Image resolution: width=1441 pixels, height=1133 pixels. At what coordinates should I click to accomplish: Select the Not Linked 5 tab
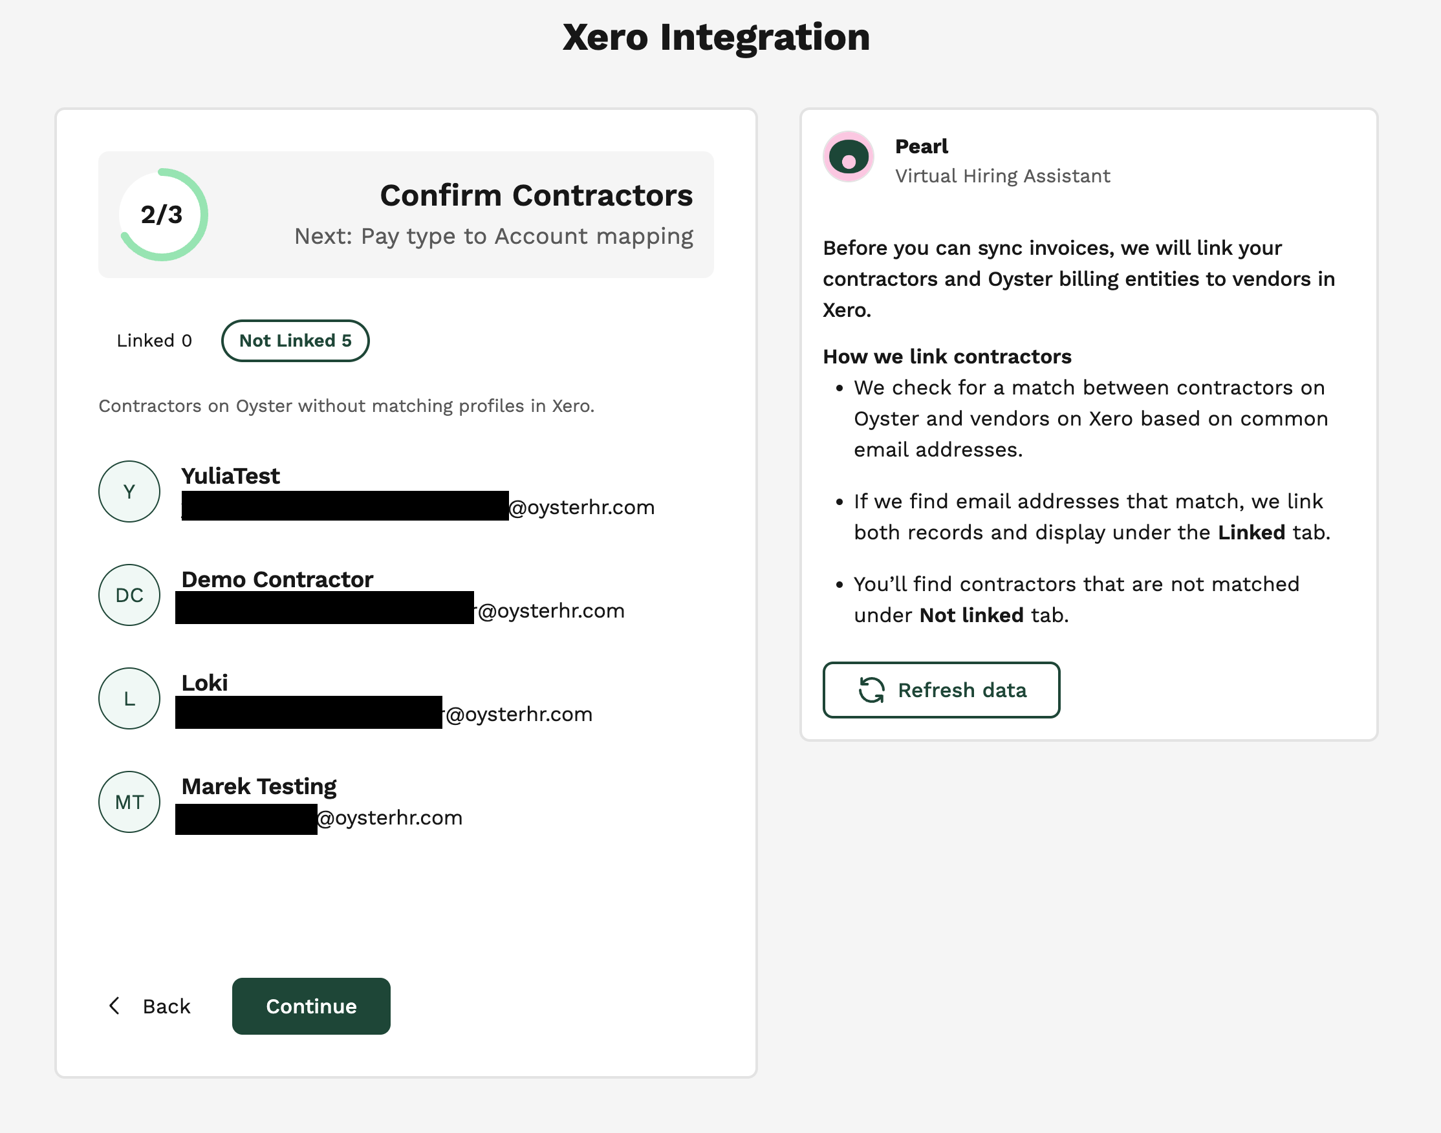click(295, 341)
